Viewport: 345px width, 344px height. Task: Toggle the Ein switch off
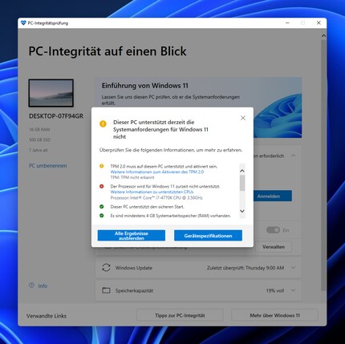pyautogui.click(x=273, y=230)
